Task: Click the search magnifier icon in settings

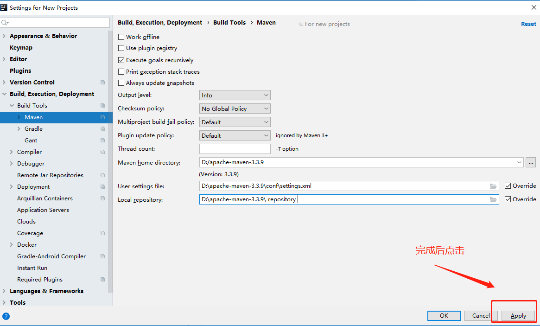Action: tap(5, 23)
